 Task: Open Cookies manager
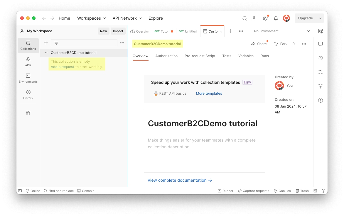pos(282,191)
